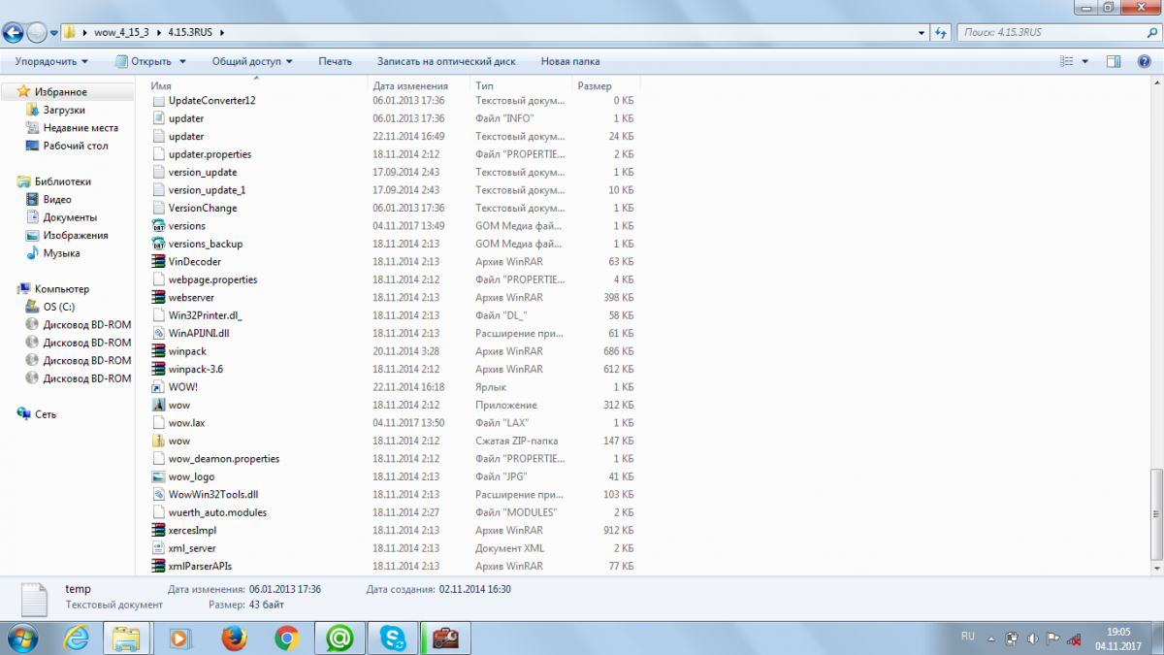This screenshot has height=655, width=1164.
Task: Show hidden system tray icons arrow
Action: click(990, 639)
